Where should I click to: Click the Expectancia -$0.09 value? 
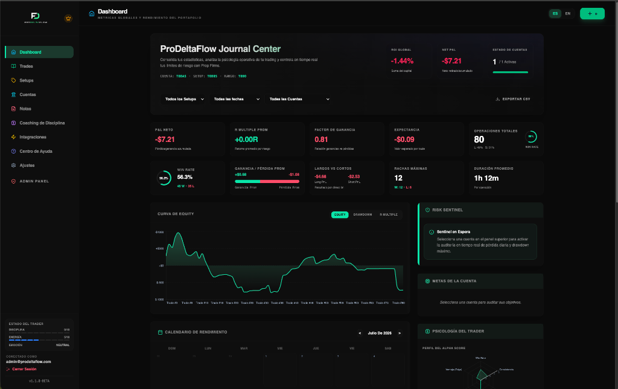(x=404, y=140)
